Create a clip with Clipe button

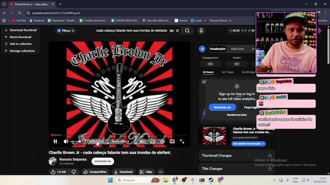146,172
